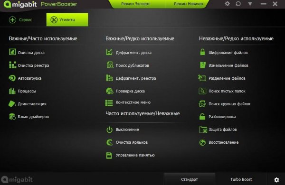Image resolution: width=285 pixels, height=185 pixels.
Task: Close the PowerBooster window
Action: 275,4
